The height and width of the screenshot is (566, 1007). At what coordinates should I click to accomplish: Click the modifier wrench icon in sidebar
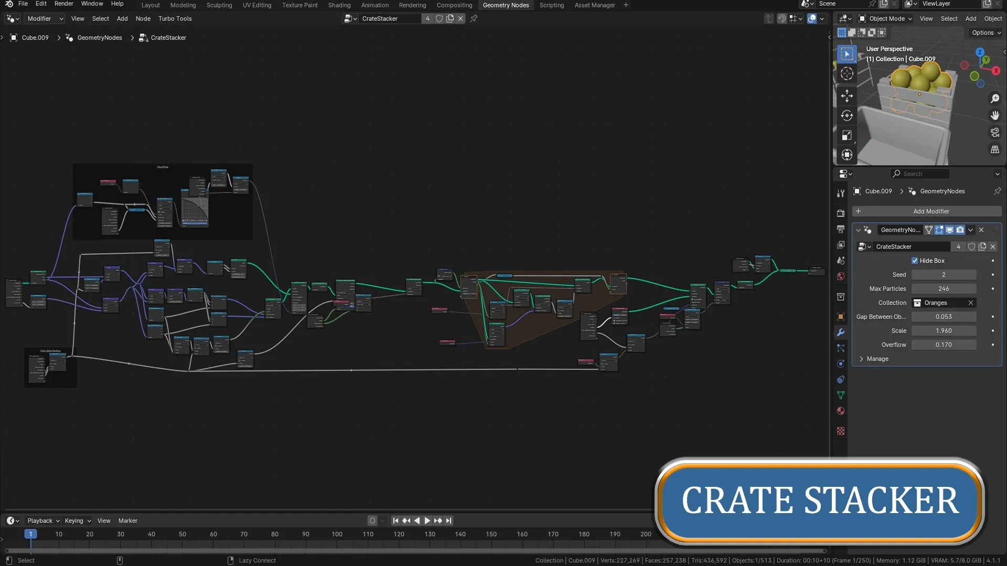click(x=841, y=332)
